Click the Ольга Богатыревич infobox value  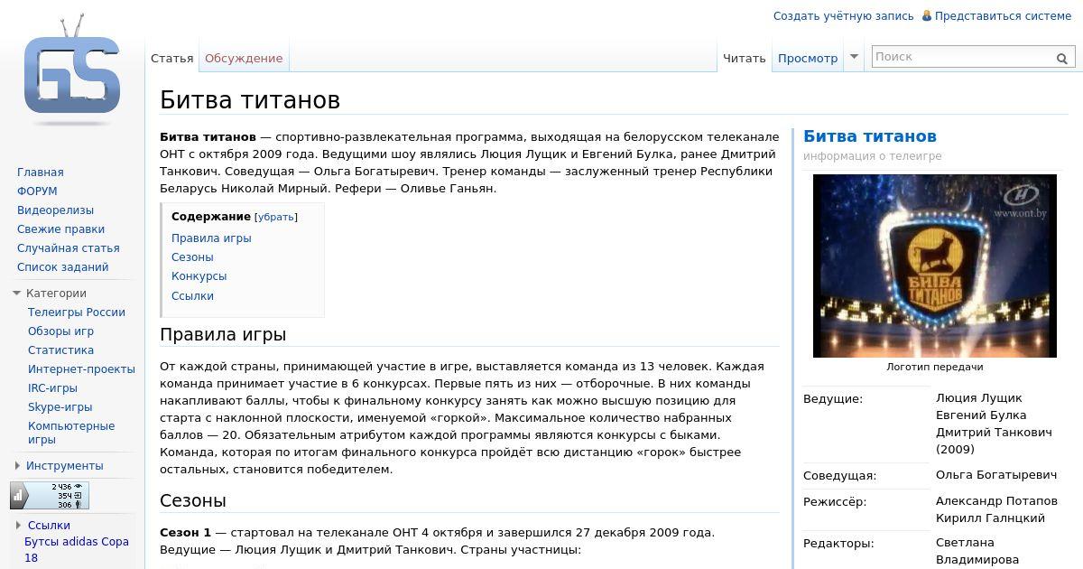coord(996,475)
